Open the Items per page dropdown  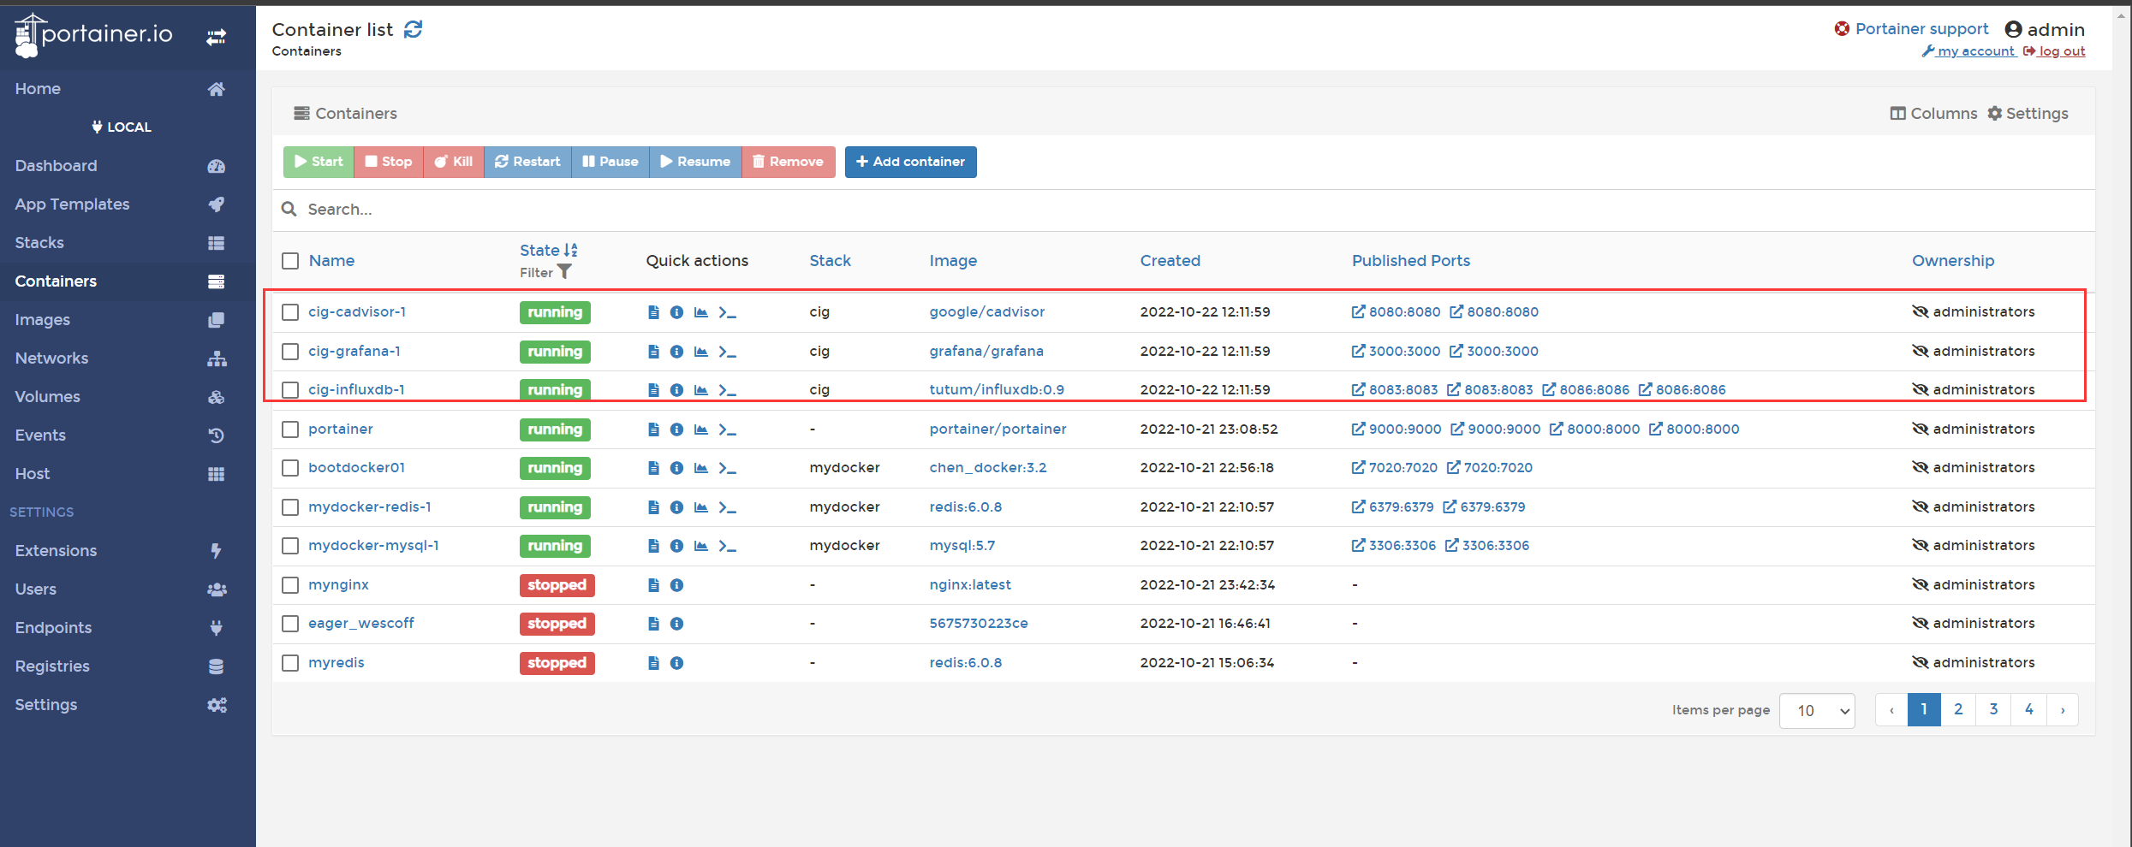[1817, 710]
